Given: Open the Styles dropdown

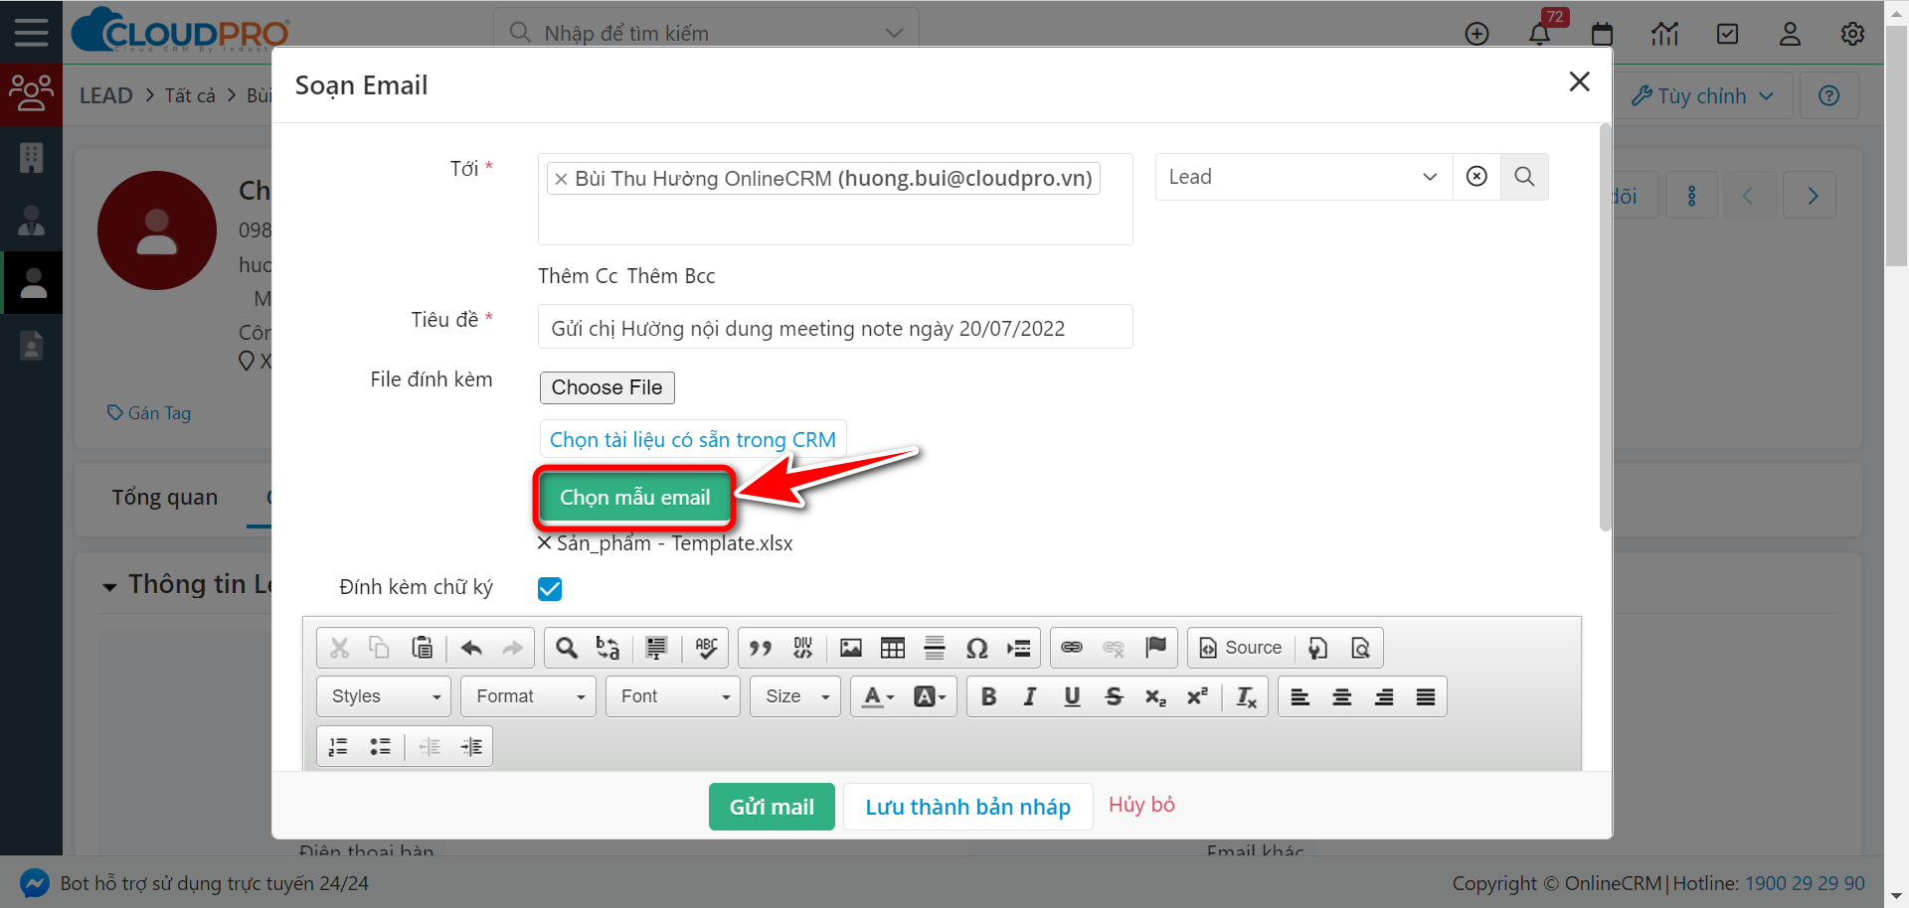Looking at the screenshot, I should 384,696.
